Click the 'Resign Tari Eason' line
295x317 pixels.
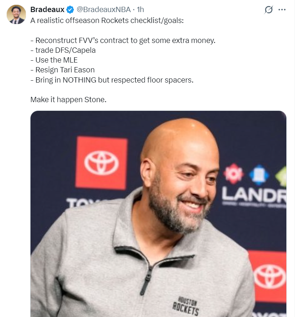(63, 70)
